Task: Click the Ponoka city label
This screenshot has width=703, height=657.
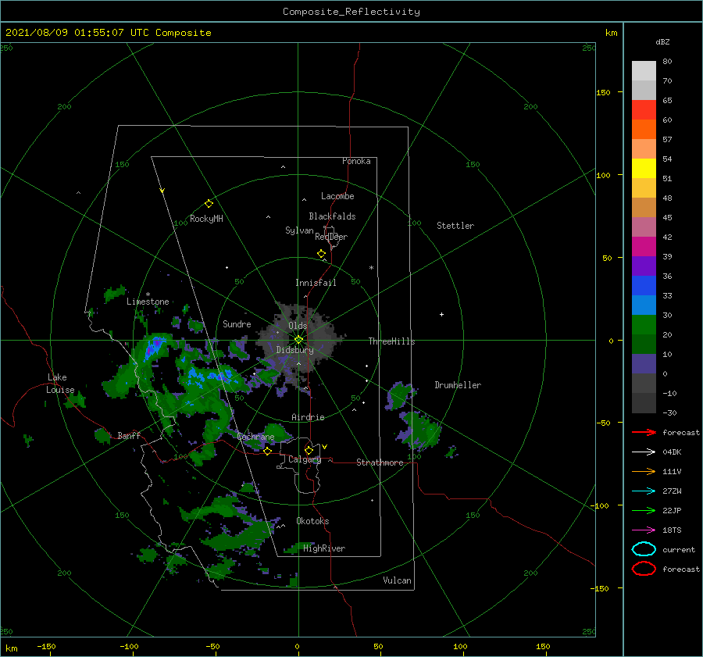Action: [356, 161]
